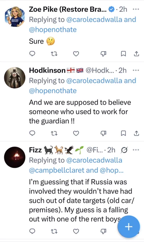Screen dimensions: 144x242
Task: Reply to Zoe Pike's tweet
Action: pos(32,54)
